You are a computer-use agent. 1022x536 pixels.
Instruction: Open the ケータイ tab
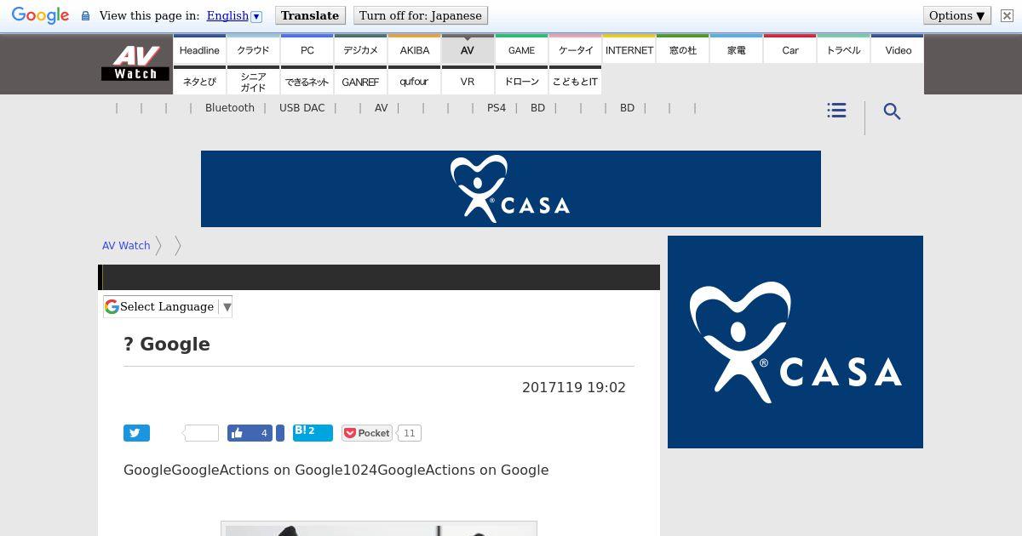pyautogui.click(x=576, y=49)
